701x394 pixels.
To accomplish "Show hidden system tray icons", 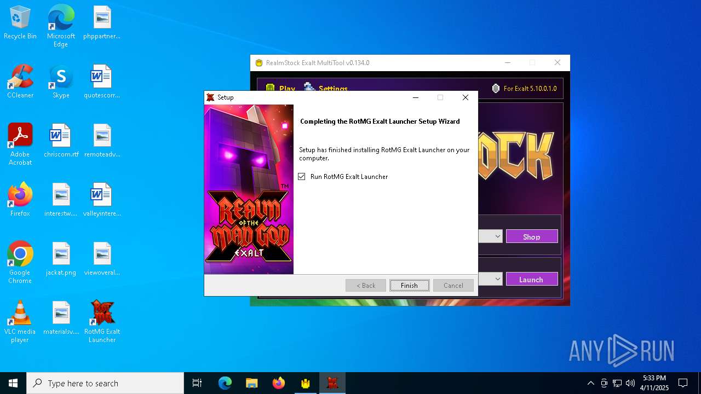I will [590, 383].
